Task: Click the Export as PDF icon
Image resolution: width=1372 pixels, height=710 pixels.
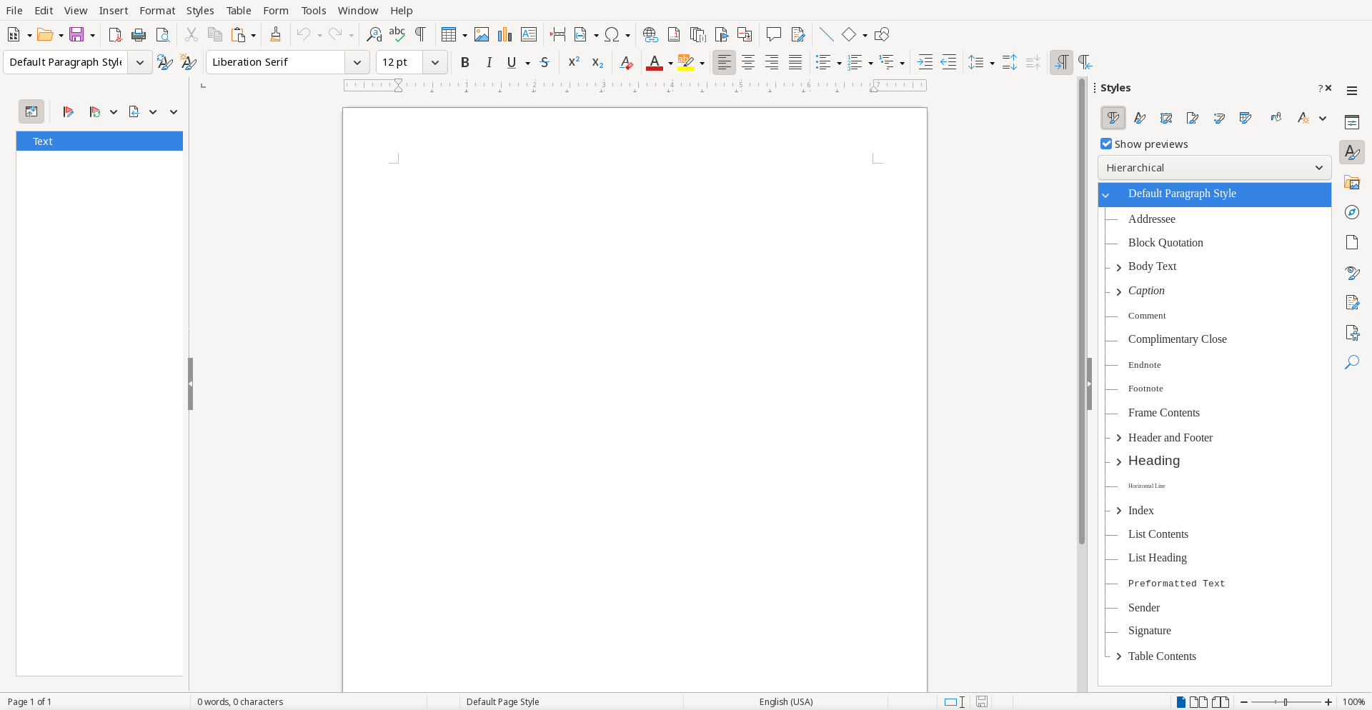Action: pyautogui.click(x=115, y=34)
